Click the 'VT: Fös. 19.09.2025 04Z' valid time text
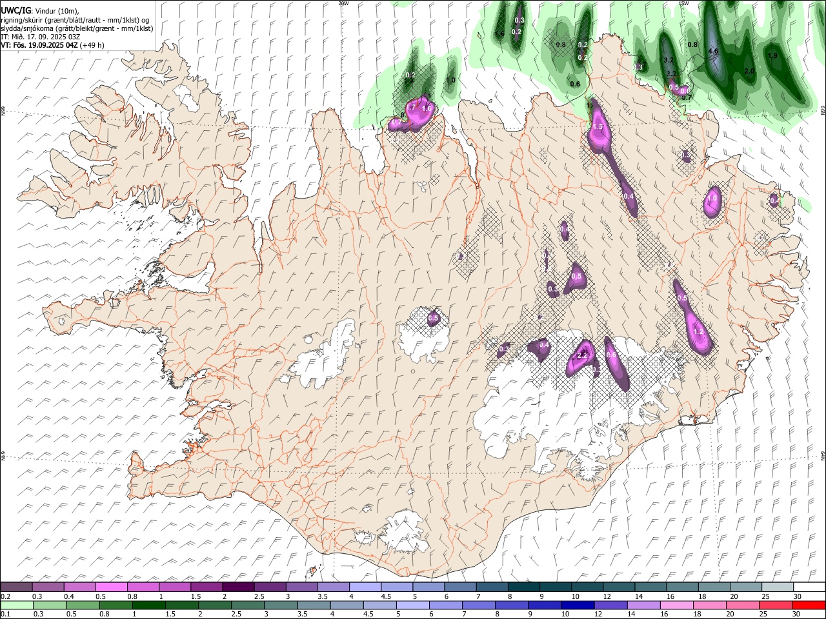Image resolution: width=826 pixels, height=619 pixels. click(x=40, y=45)
